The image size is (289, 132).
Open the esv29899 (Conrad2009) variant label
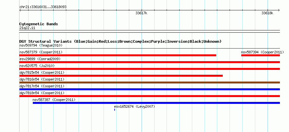[x=40, y=59]
